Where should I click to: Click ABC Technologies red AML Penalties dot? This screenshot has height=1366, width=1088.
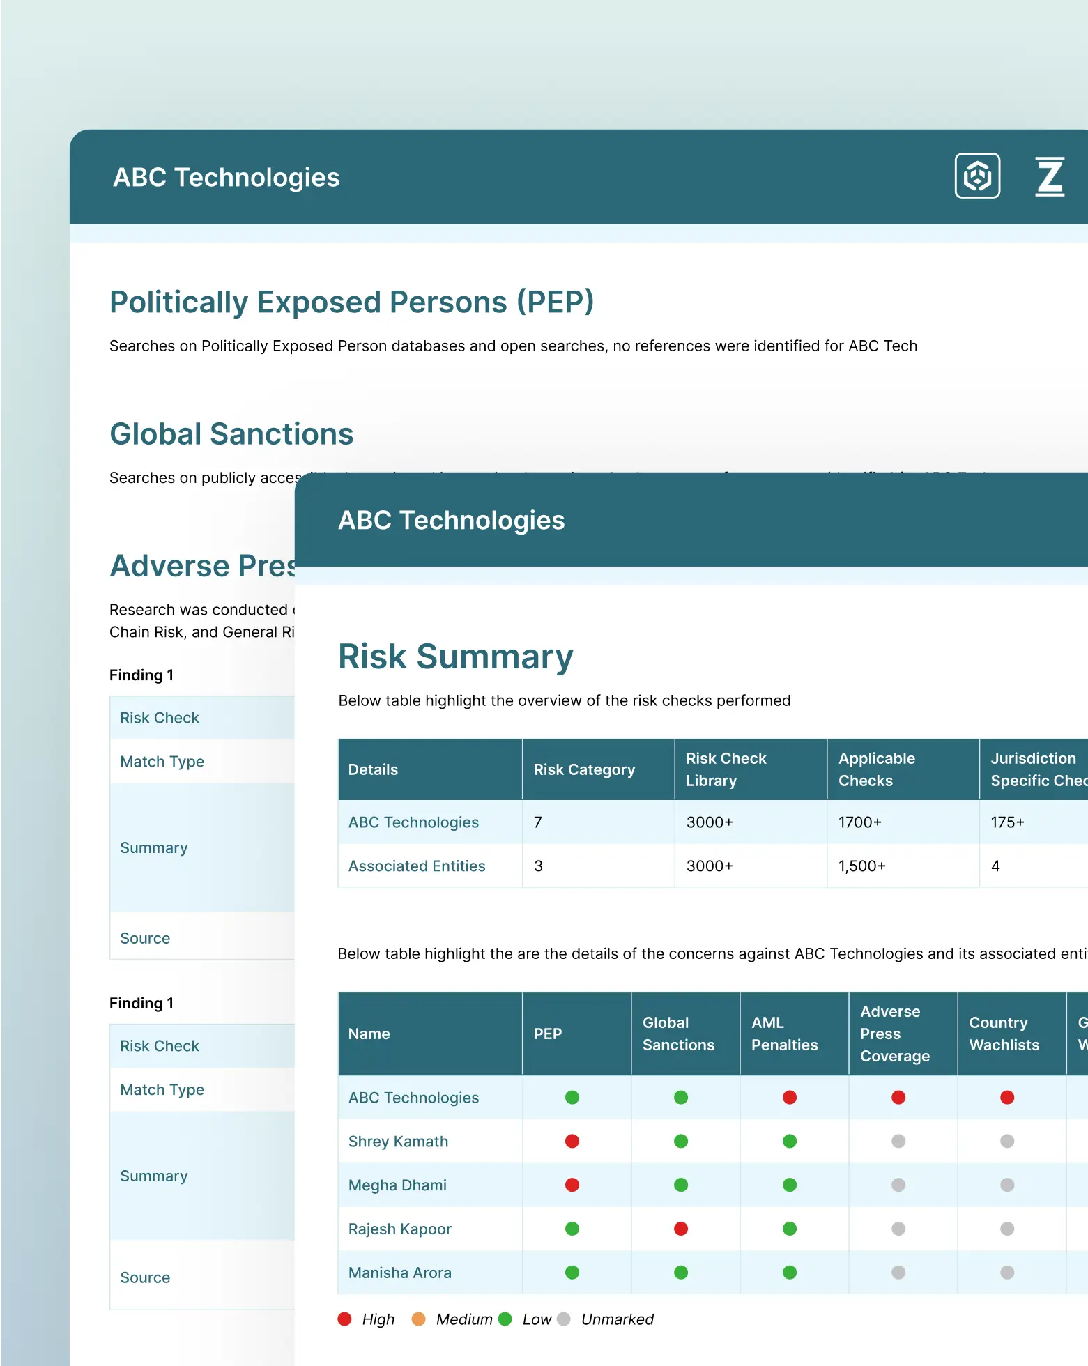click(x=790, y=1098)
